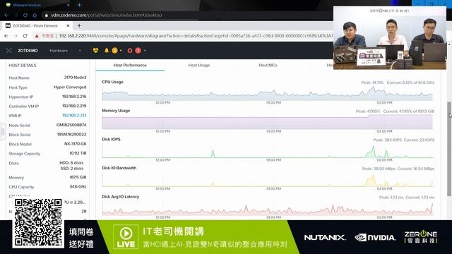Go forward in the inner Prism browser
Image resolution: width=452 pixels, height=254 pixels.
[x=16, y=36]
